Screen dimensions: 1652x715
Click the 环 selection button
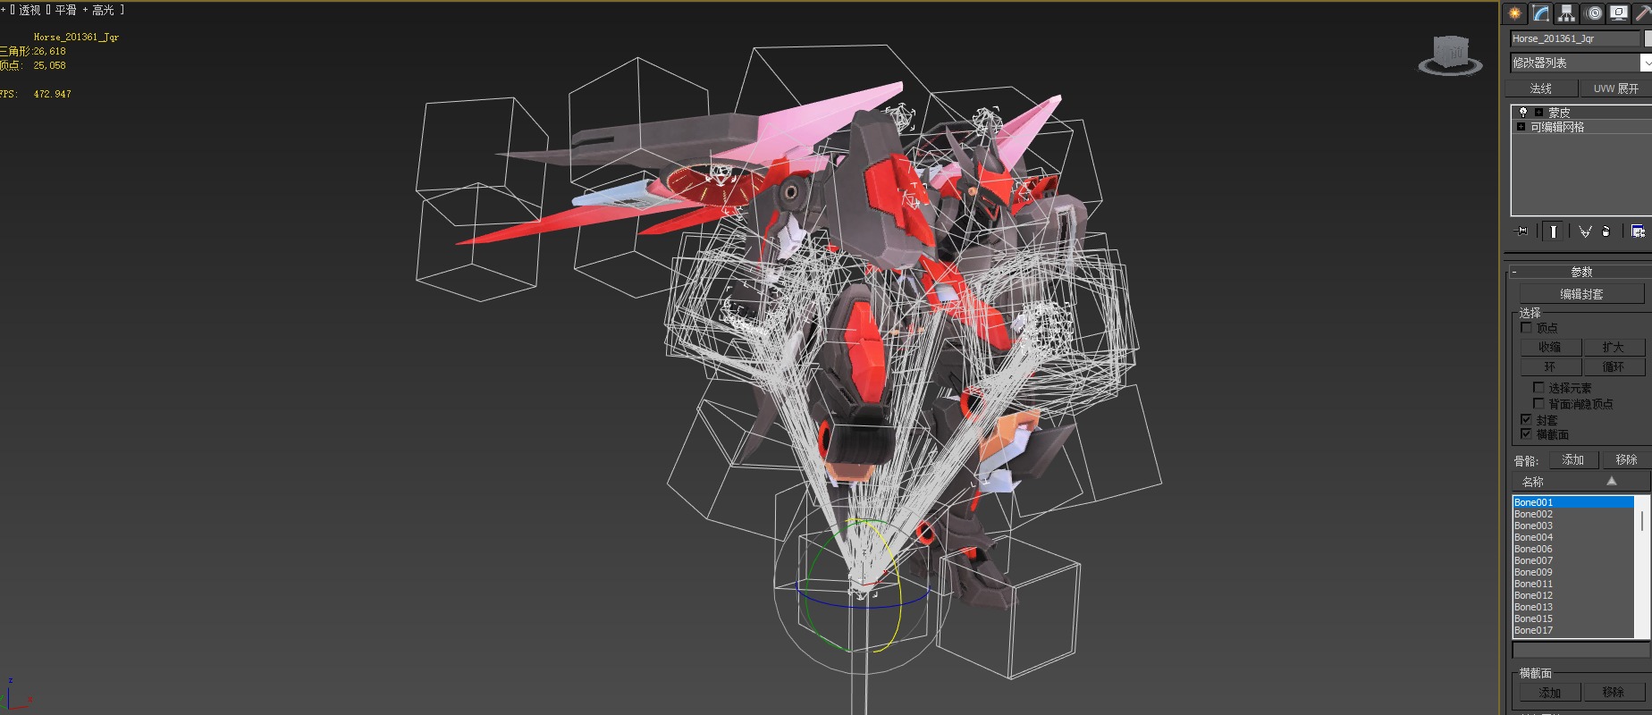tap(1550, 366)
